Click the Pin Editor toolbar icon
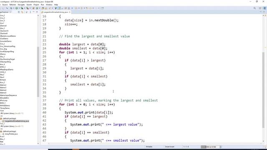Image resolution: width=267 pixels, height=150 pixels. tap(102, 8)
